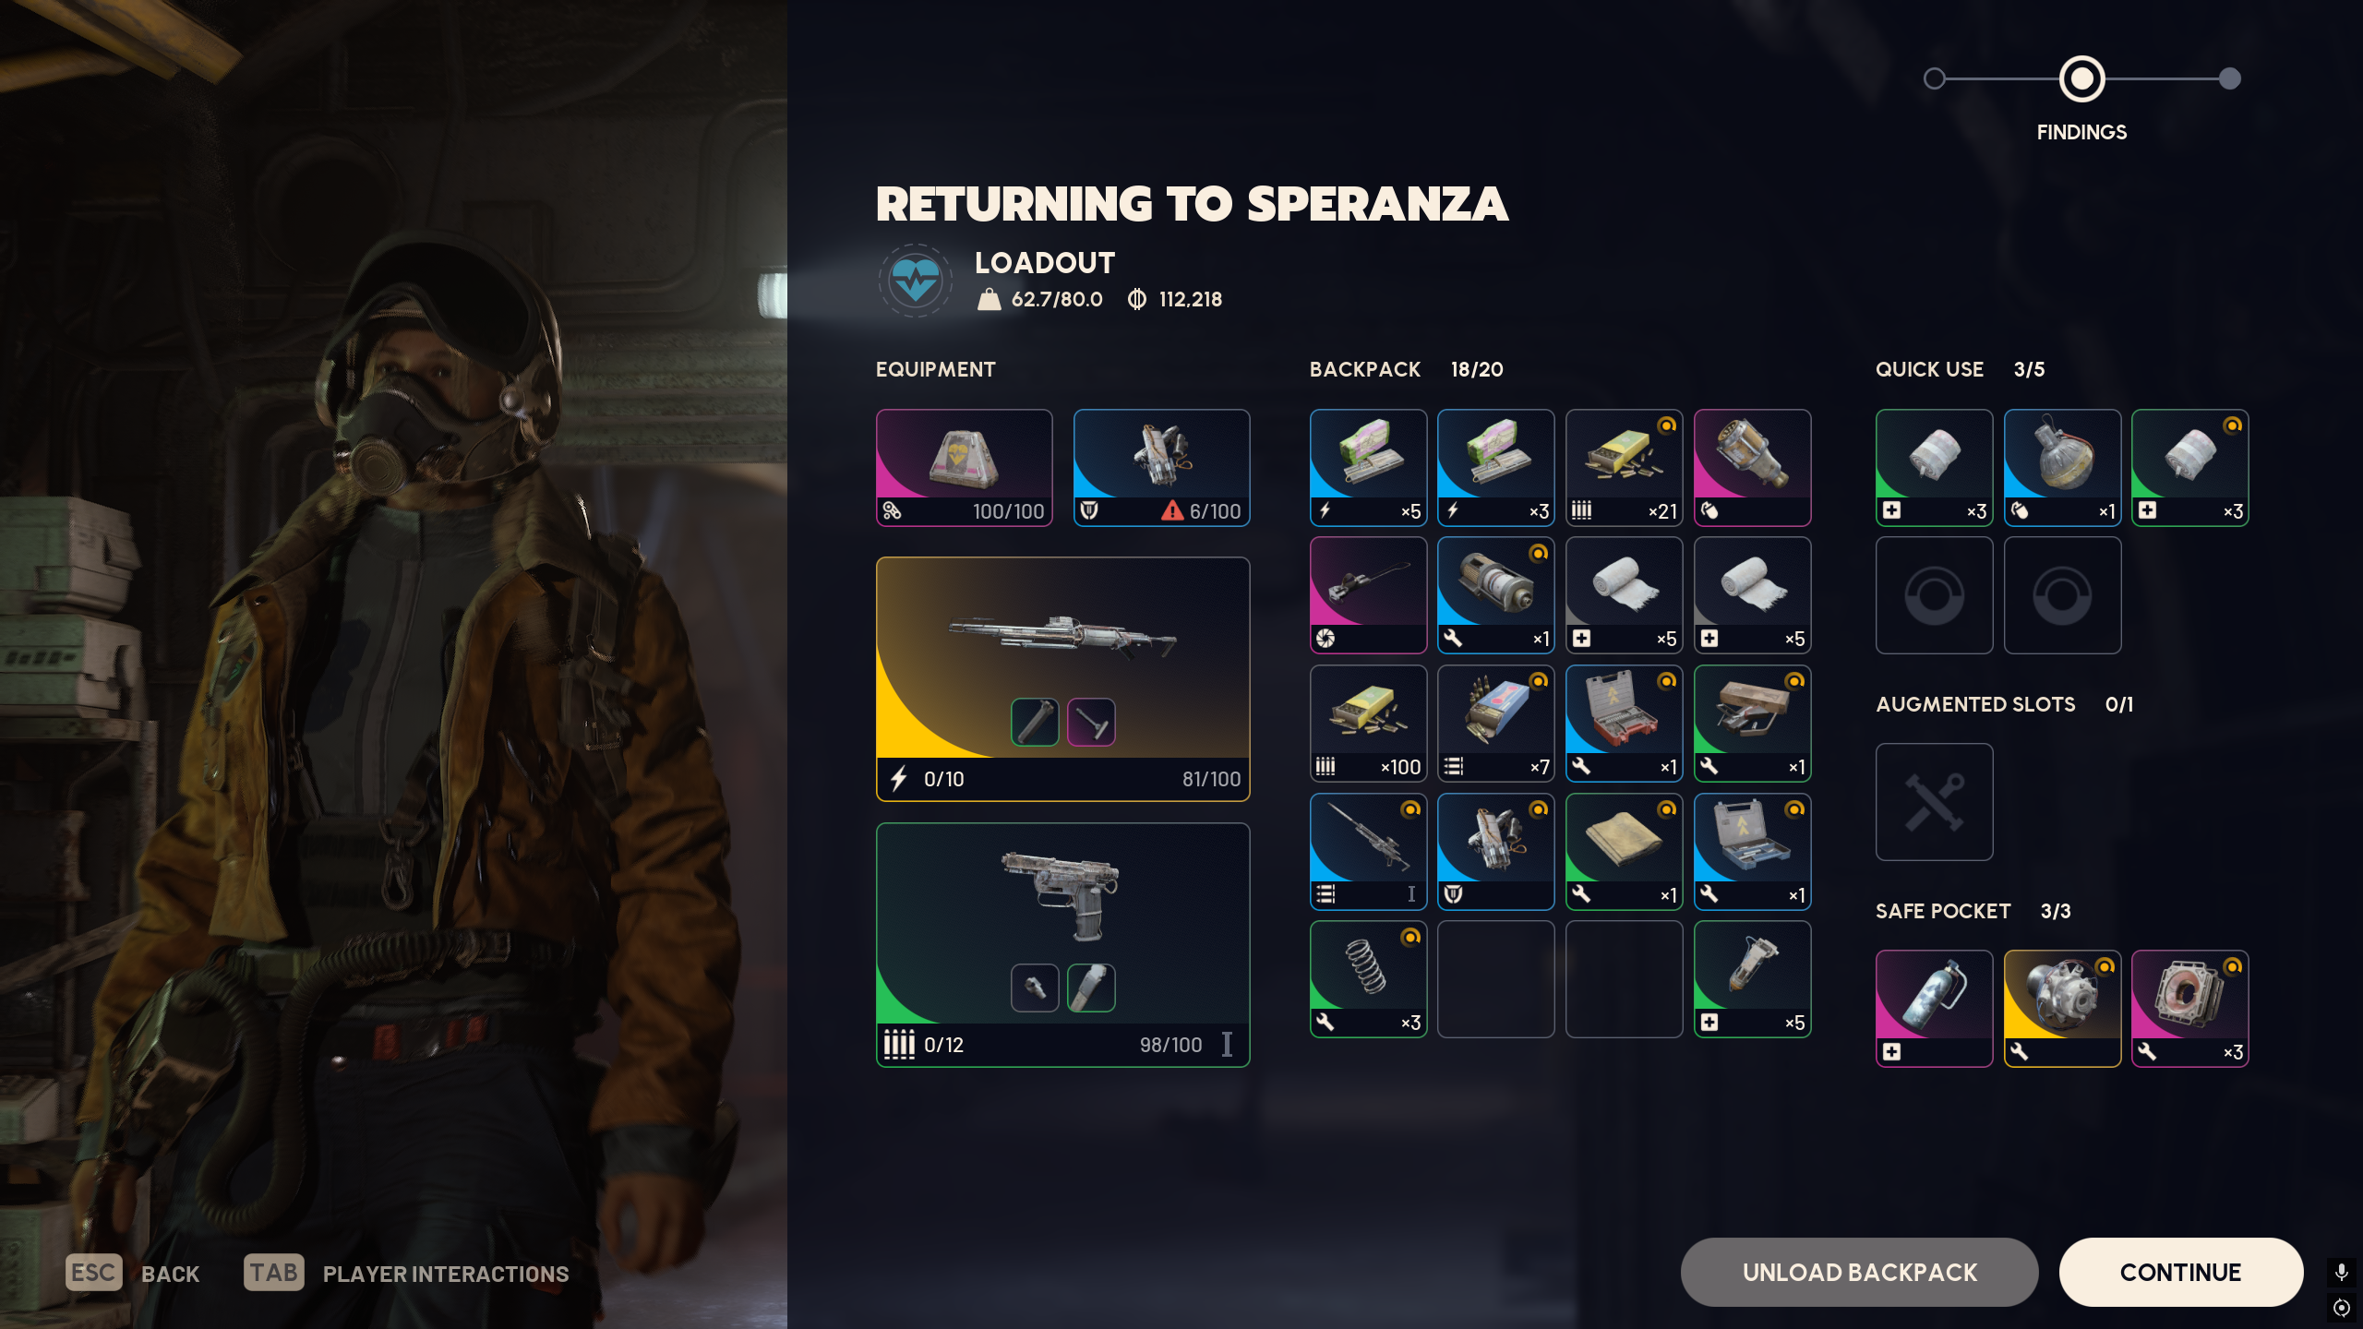This screenshot has width=2363, height=1329.
Task: Select the empty augmented slot
Action: (1934, 802)
